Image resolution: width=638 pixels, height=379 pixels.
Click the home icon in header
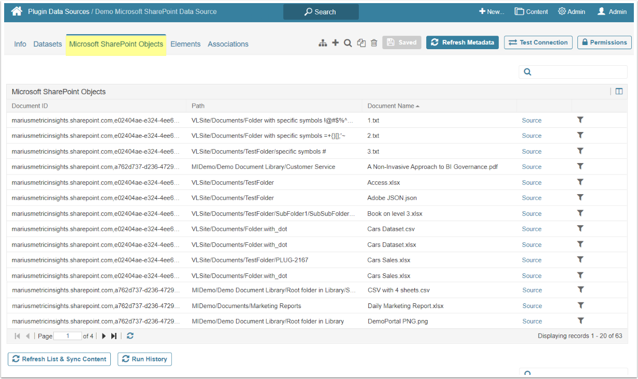[x=17, y=11]
